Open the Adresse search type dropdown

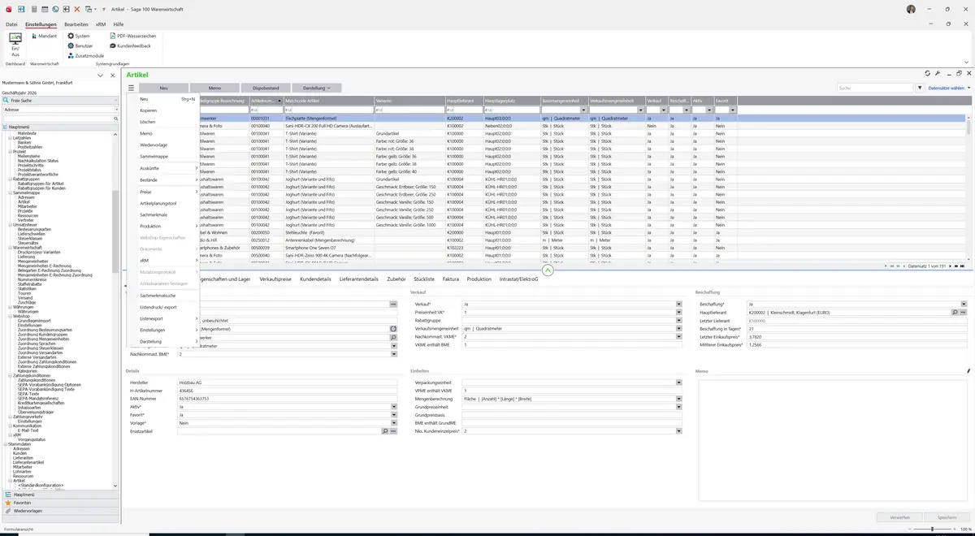point(115,110)
